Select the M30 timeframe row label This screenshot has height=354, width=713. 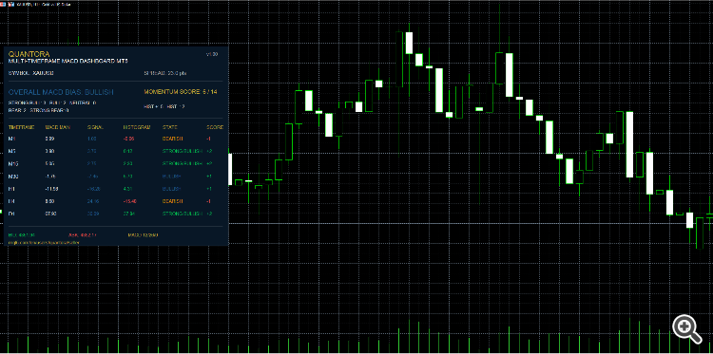click(12, 177)
